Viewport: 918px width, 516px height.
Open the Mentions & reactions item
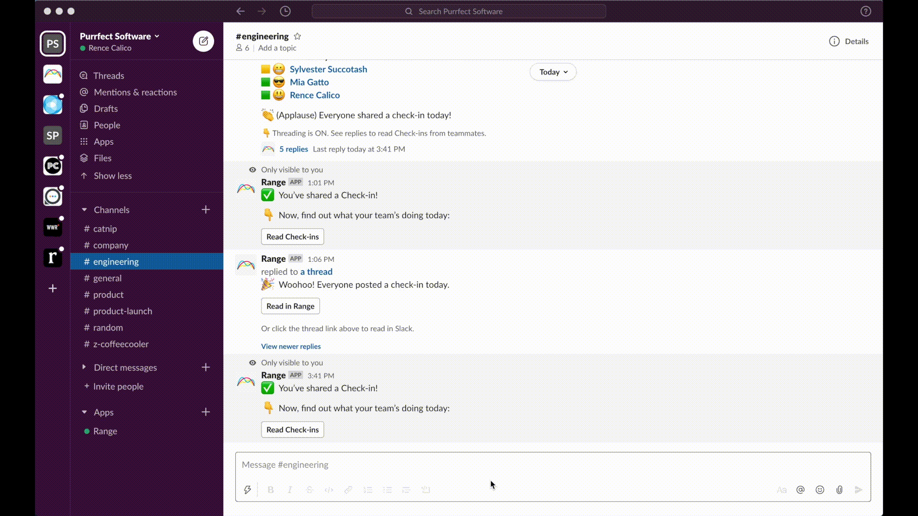pyautogui.click(x=135, y=92)
